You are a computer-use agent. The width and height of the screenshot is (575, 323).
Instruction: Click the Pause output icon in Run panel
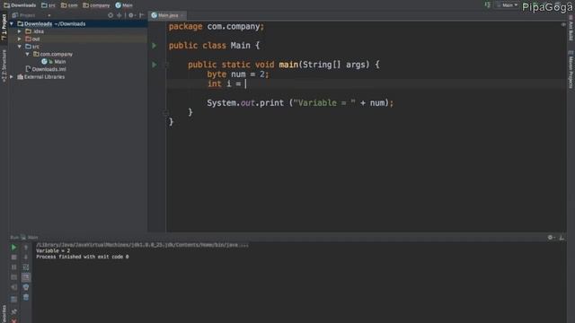point(13,267)
